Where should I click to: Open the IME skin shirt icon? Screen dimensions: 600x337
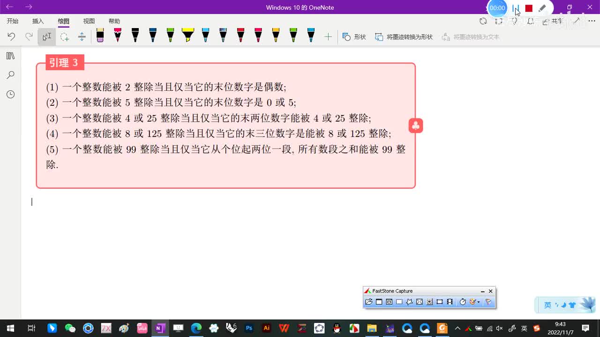pos(572,305)
